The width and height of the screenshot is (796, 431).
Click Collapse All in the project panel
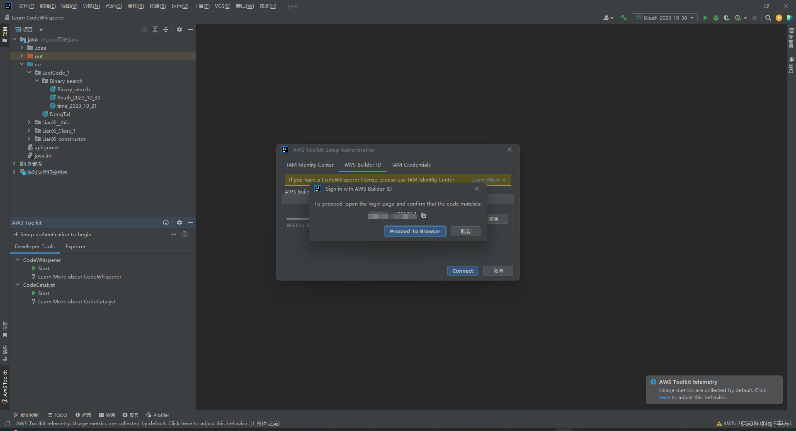pyautogui.click(x=166, y=29)
